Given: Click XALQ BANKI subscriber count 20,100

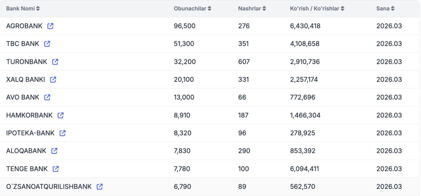Looking at the screenshot, I should (184, 79).
